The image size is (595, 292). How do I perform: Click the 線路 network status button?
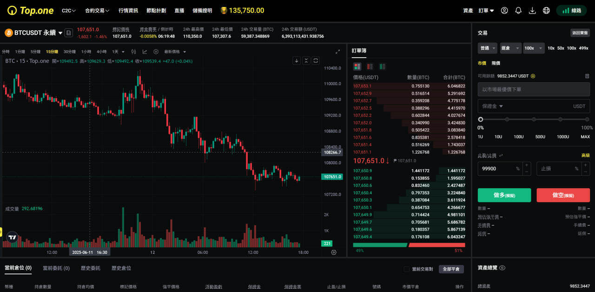(x=571, y=10)
